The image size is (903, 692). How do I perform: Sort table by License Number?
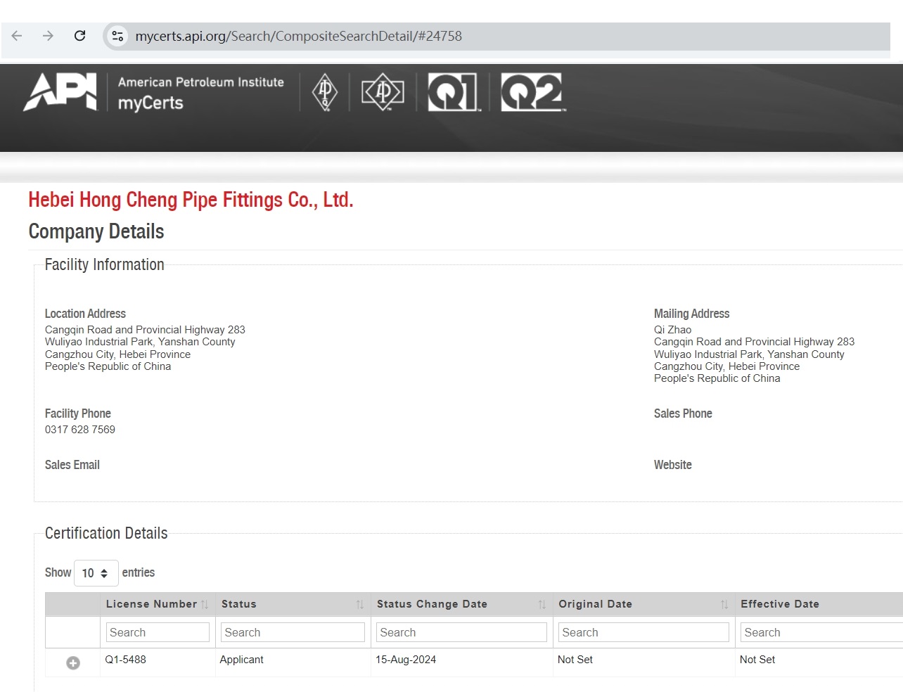tap(158, 604)
